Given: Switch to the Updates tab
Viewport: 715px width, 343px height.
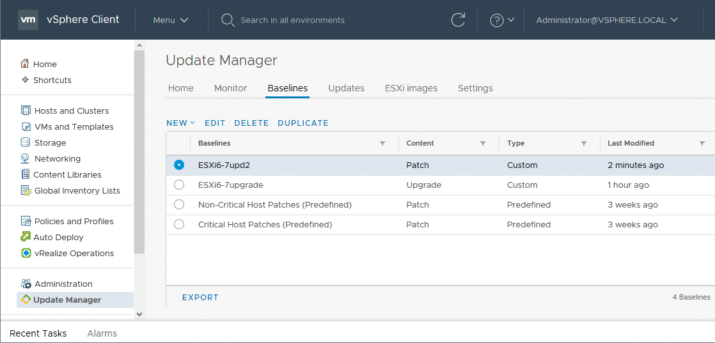Looking at the screenshot, I should (346, 88).
